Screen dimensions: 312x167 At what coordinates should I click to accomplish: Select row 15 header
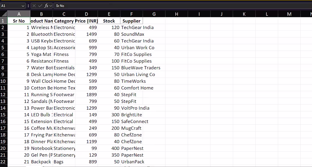coord(4,115)
